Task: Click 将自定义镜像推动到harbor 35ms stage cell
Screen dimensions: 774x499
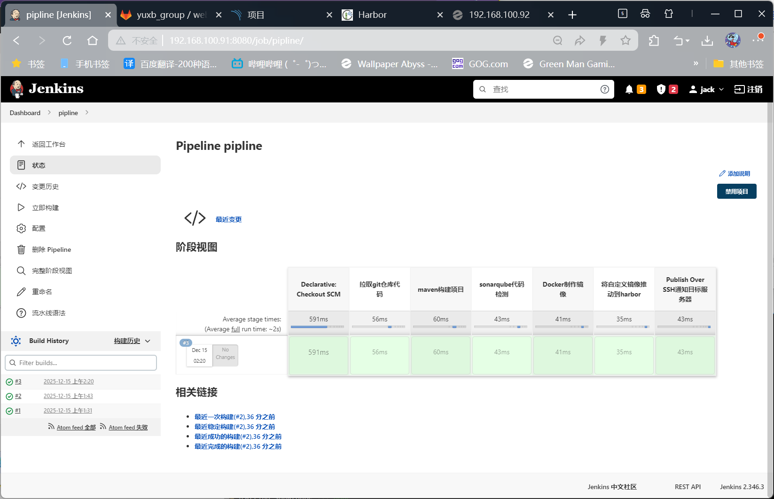Action: [x=624, y=356]
